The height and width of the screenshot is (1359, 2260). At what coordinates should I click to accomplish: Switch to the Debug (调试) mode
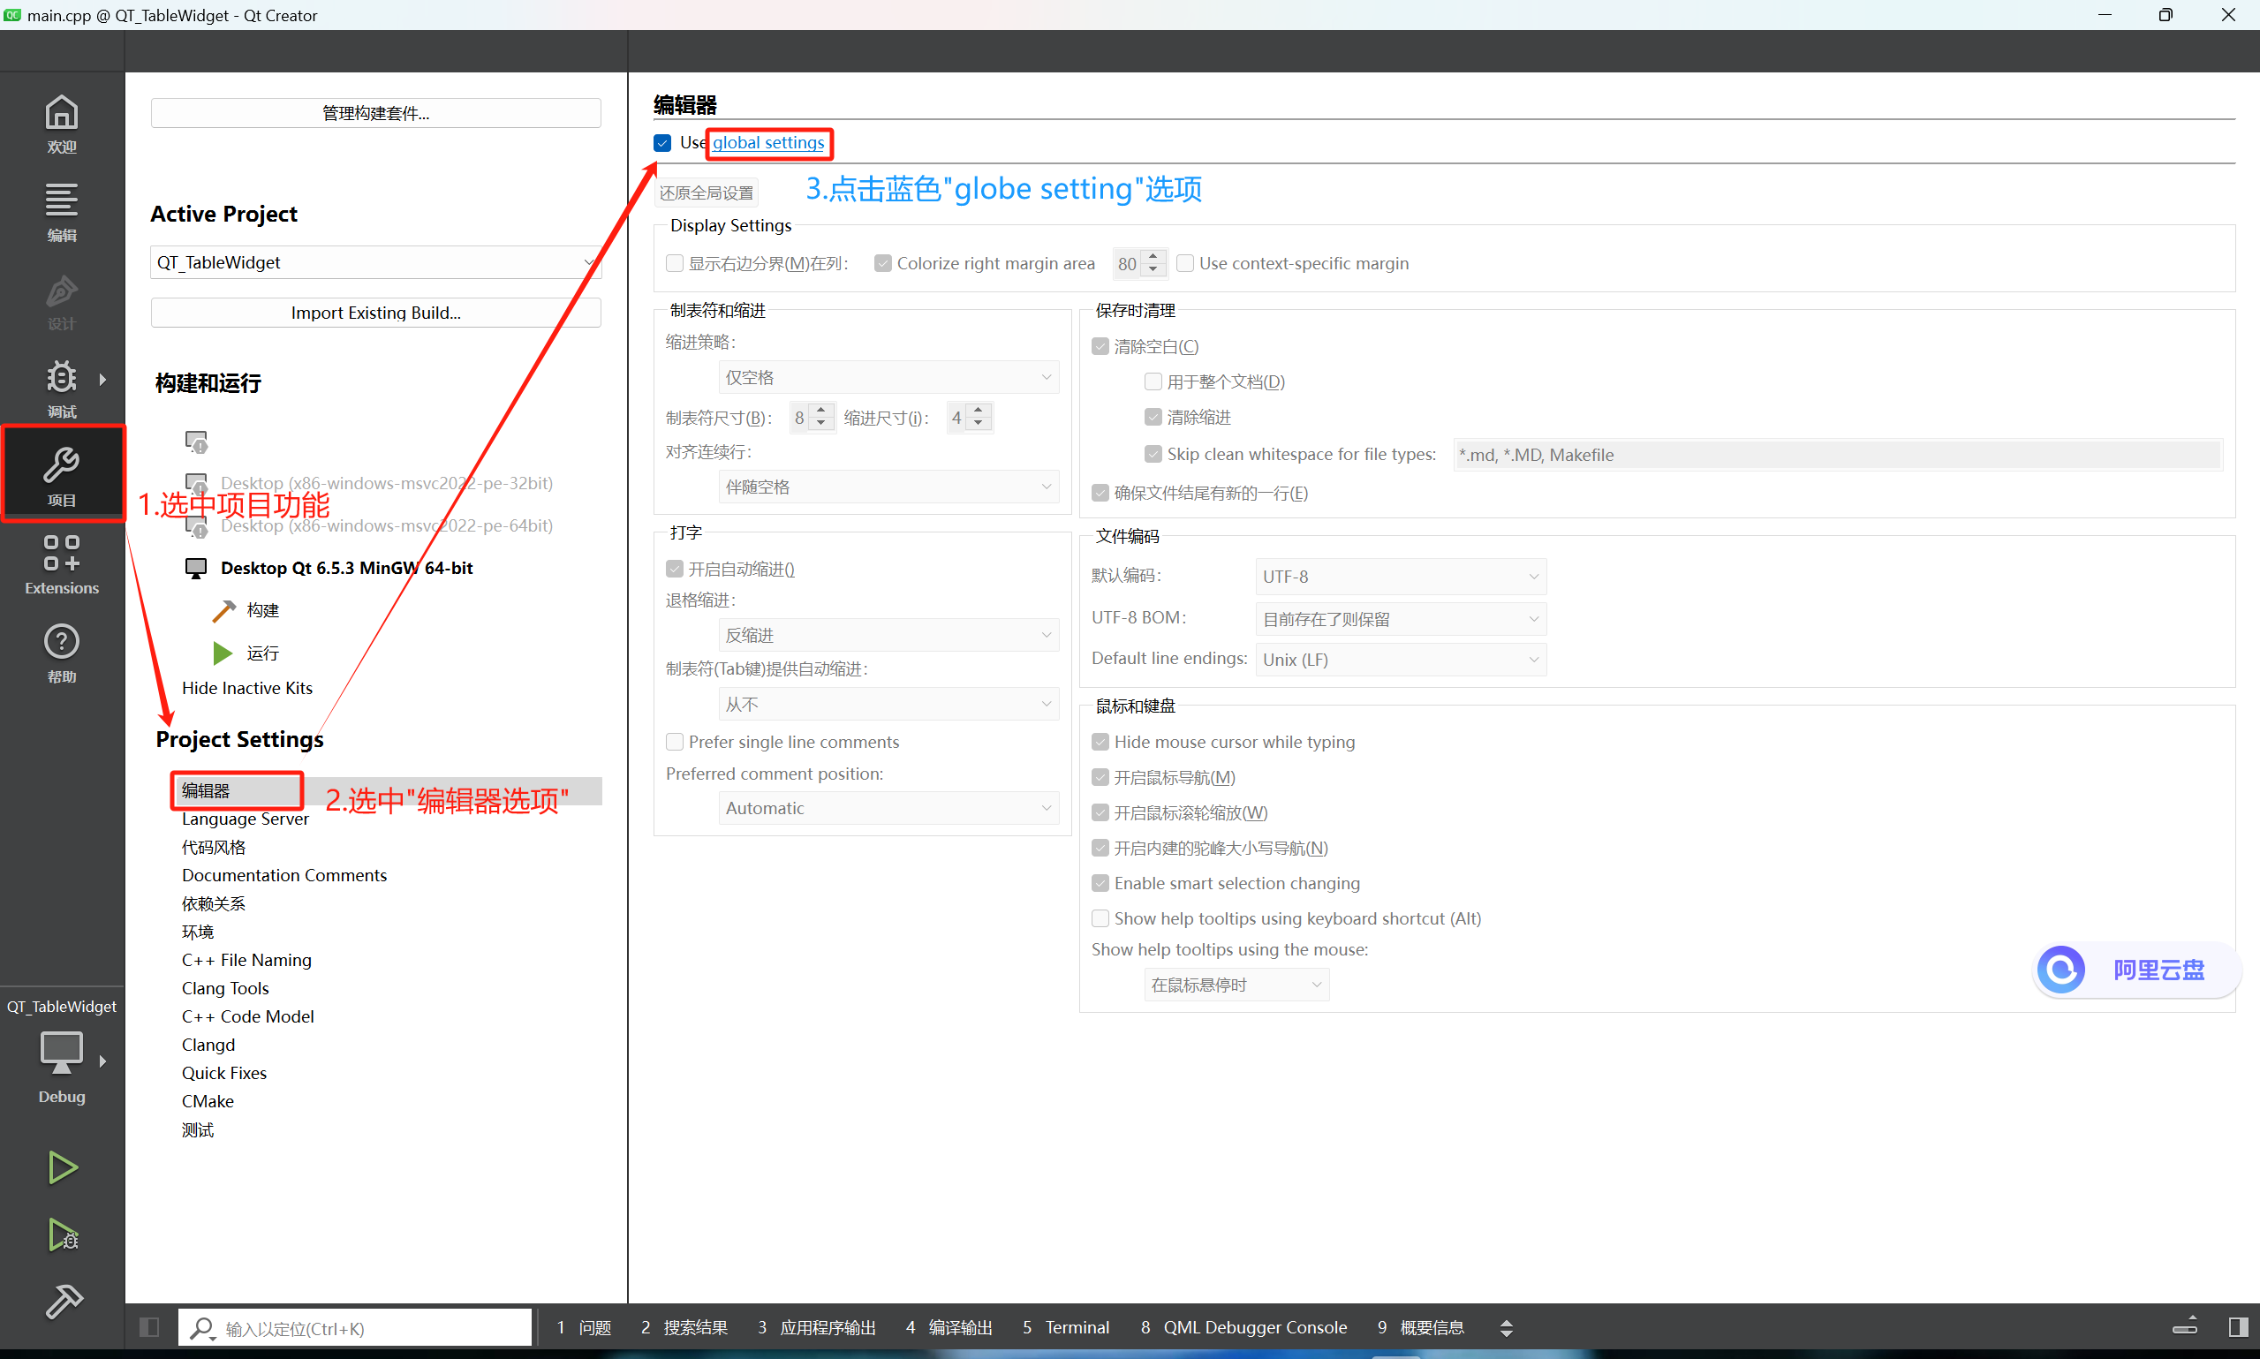(61, 389)
